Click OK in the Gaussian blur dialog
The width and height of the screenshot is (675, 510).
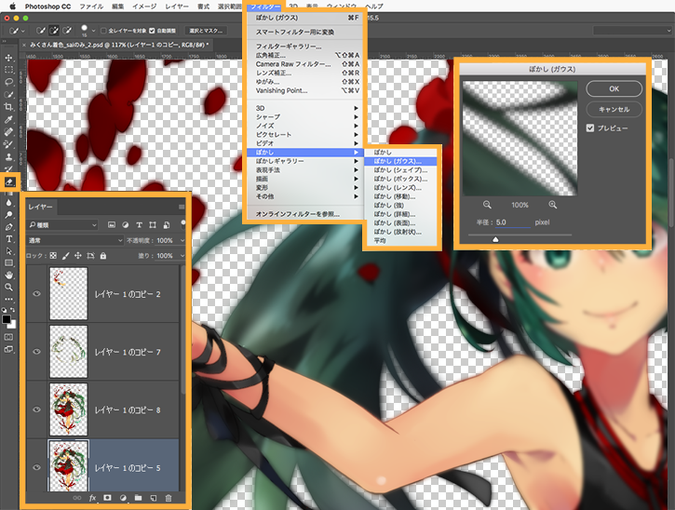coord(614,88)
